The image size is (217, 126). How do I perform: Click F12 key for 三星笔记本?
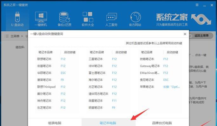(114, 59)
